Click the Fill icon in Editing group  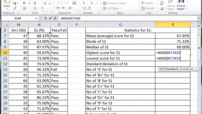tap(161, 3)
